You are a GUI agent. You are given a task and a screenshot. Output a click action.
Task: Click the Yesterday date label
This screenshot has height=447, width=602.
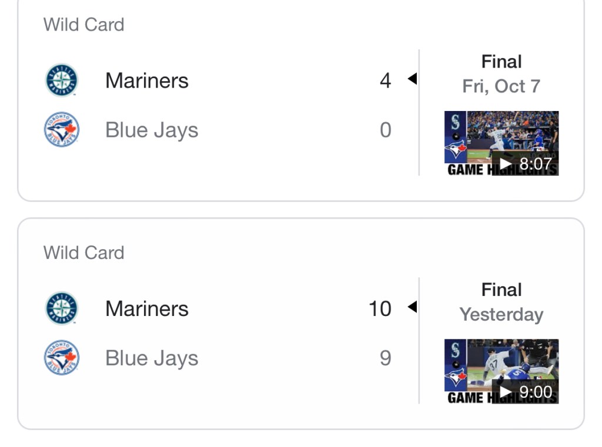501,314
